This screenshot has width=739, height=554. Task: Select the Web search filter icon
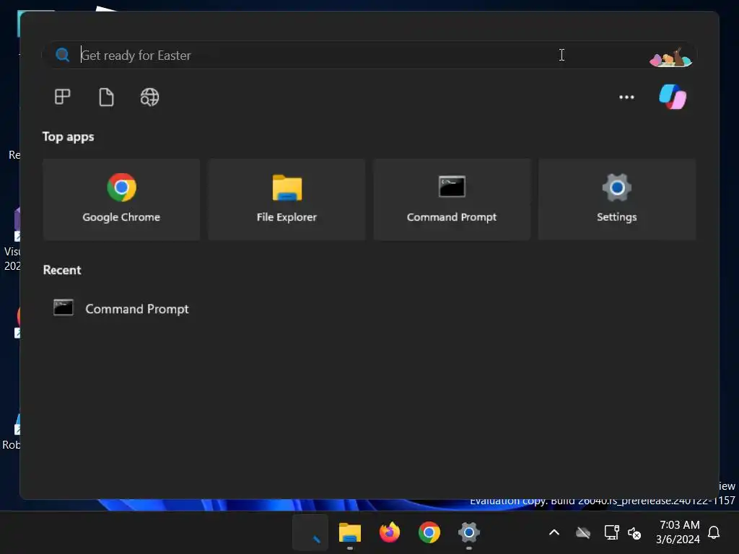150,97
